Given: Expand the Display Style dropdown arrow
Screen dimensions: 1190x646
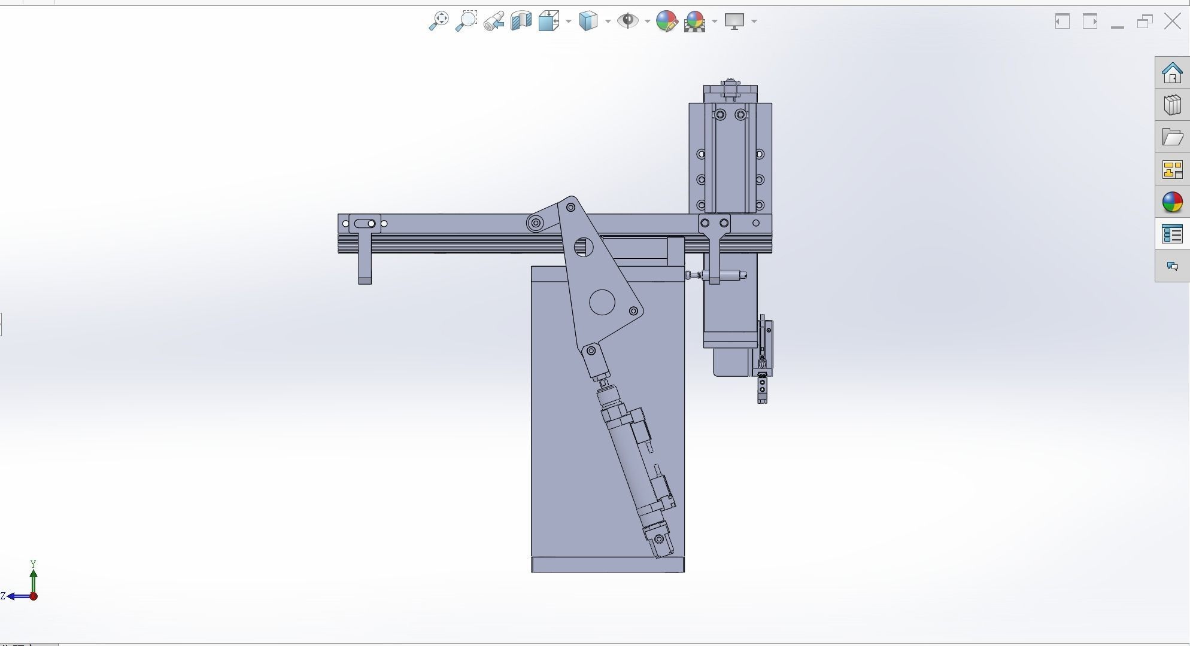Looking at the screenshot, I should 608,22.
